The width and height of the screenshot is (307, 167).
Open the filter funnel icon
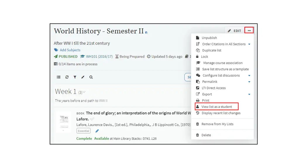coord(75,77)
